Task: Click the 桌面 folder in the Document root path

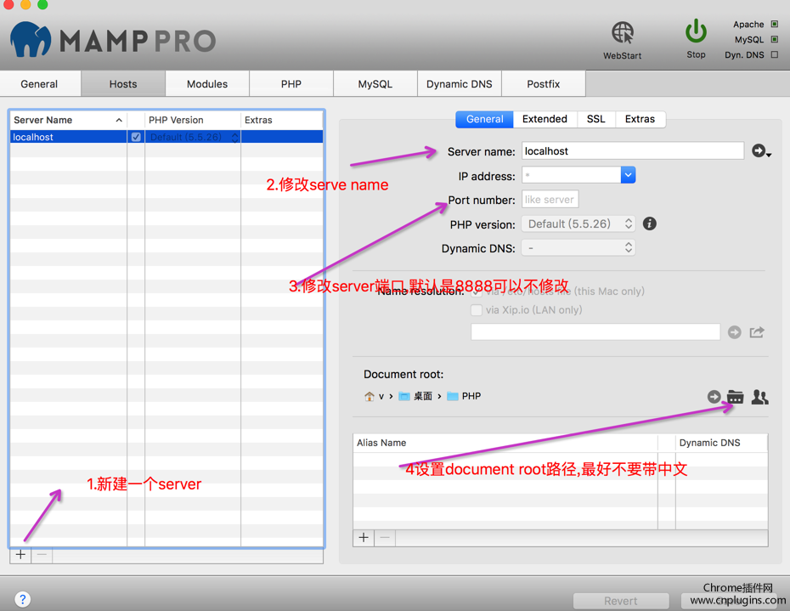Action: [415, 396]
